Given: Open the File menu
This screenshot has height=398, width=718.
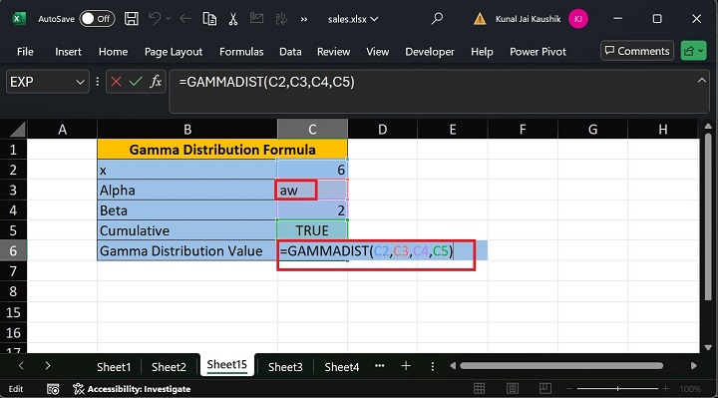Looking at the screenshot, I should [25, 52].
